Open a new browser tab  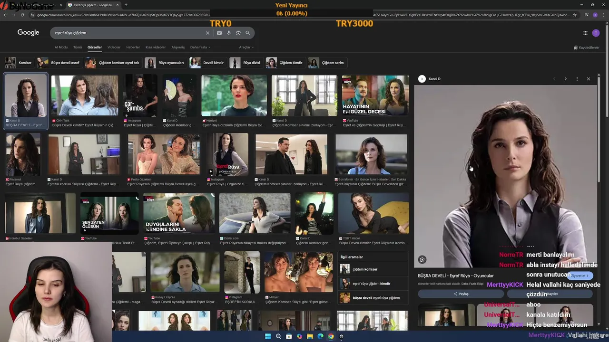click(126, 5)
